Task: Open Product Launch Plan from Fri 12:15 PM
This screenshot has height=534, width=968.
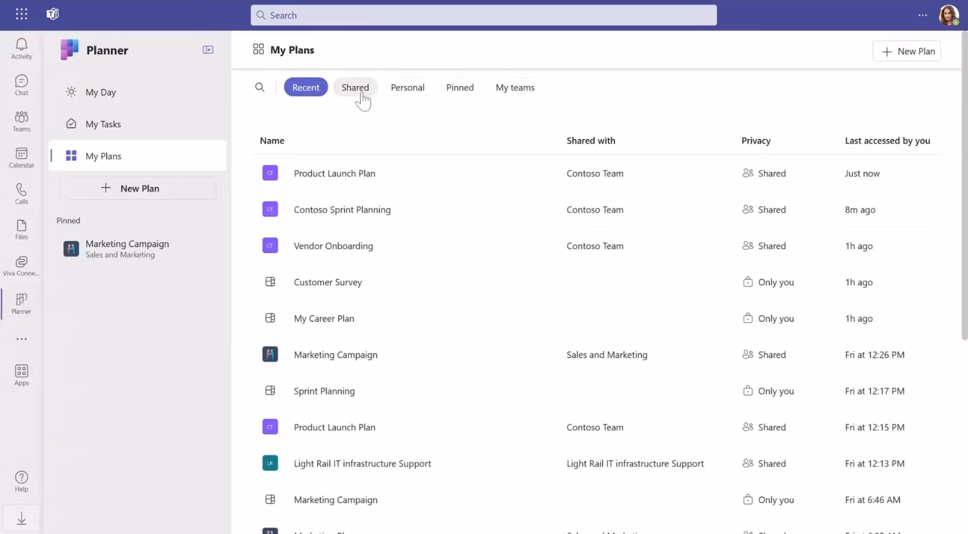Action: (x=334, y=427)
